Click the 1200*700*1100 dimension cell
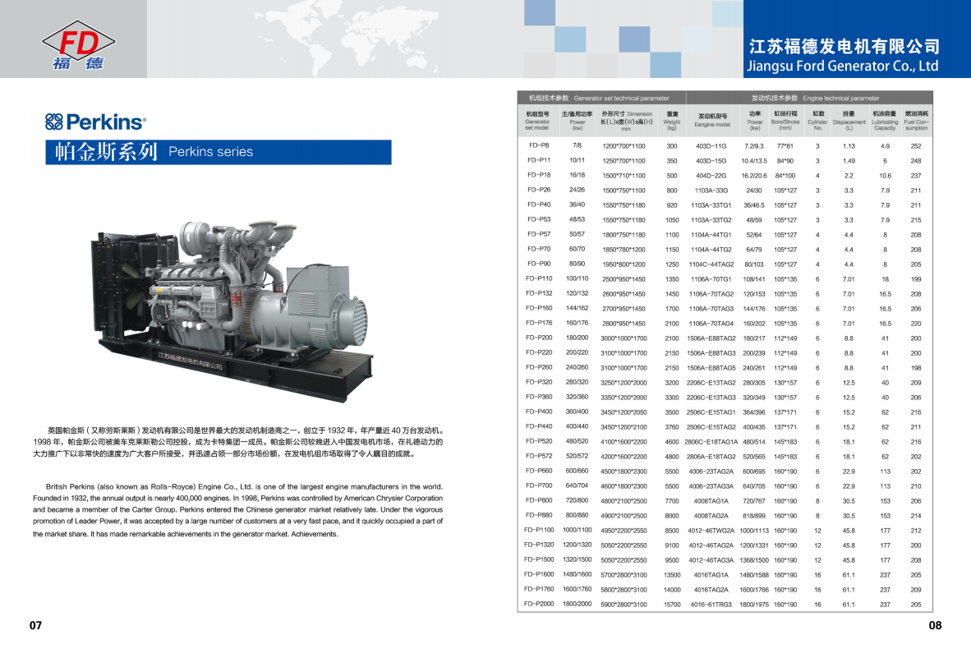 coord(624,146)
